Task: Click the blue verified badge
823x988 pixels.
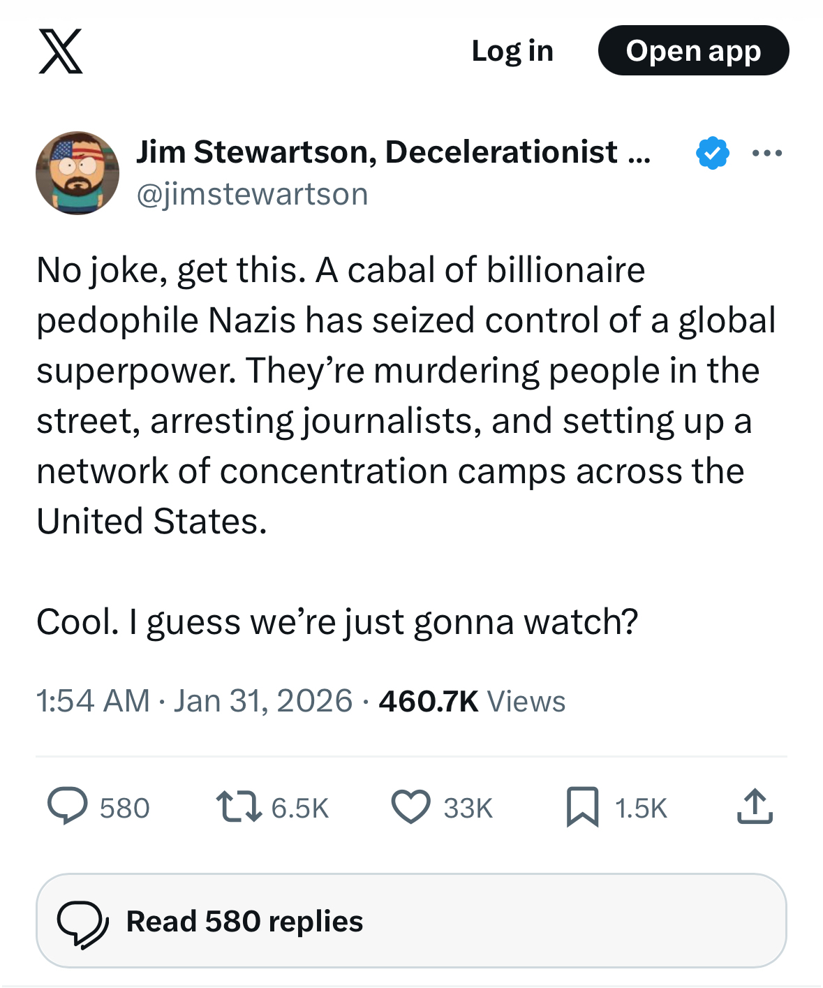Action: [x=712, y=153]
